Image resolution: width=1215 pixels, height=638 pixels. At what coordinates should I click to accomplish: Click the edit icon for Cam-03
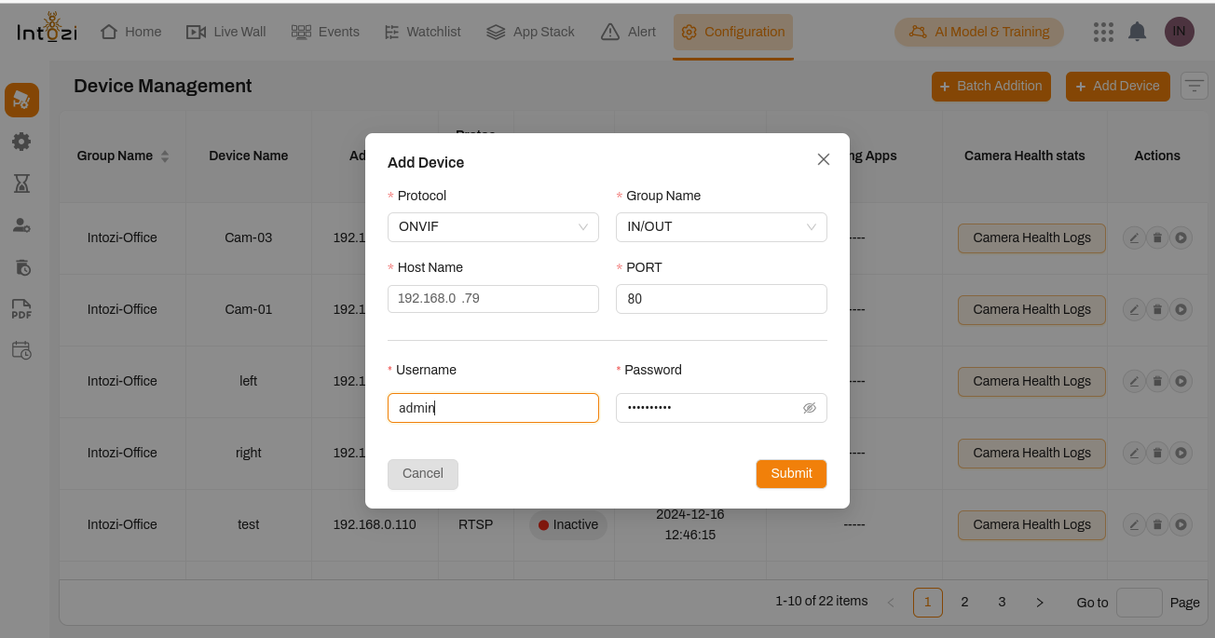click(1134, 238)
